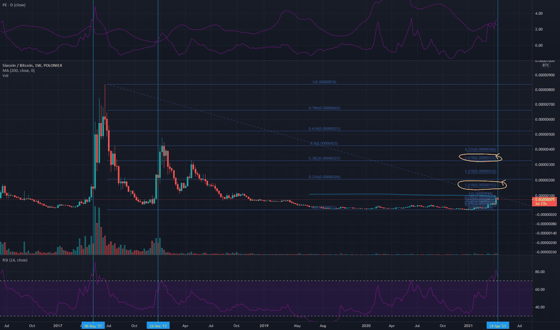Click 2019 on the time axis
Screen dimensions: 560x330
264,326
